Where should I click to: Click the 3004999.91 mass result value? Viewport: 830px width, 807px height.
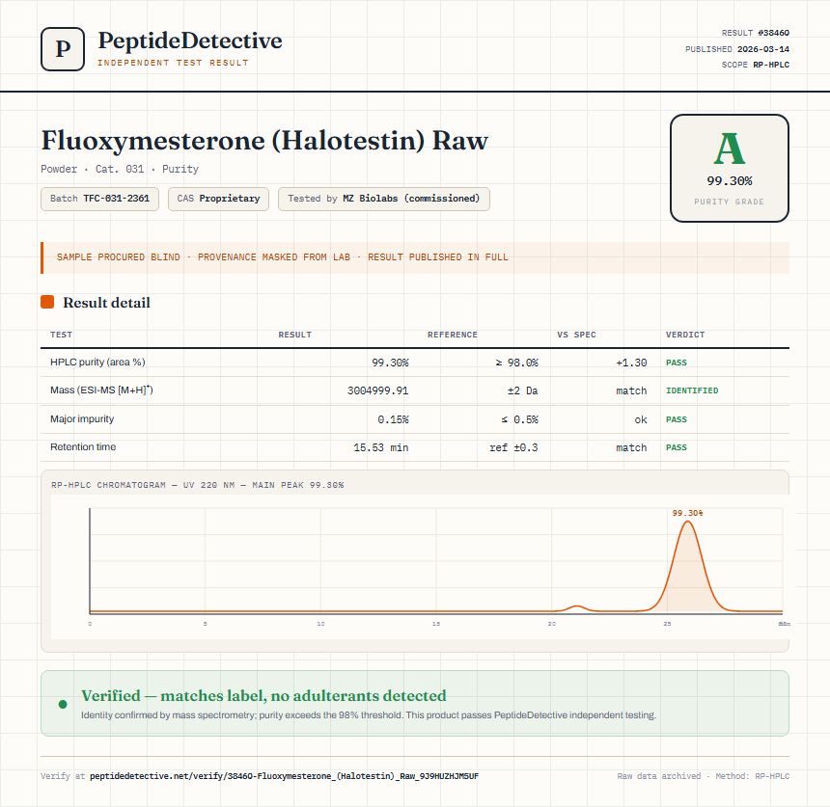377,390
